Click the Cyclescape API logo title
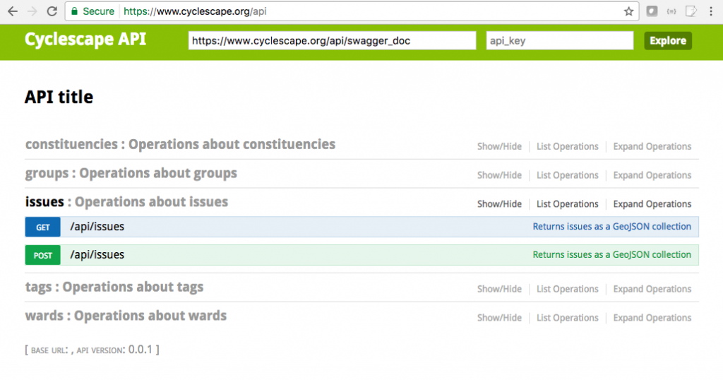 click(85, 40)
